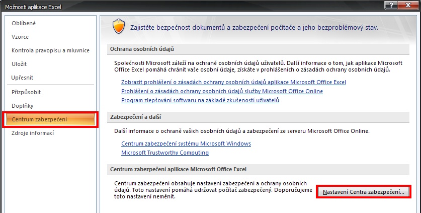421x213 pixels.
Task: Open Zdroje informací category
Action: point(33,133)
